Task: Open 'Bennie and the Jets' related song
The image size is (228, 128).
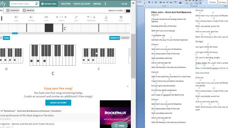Action: 27,124
